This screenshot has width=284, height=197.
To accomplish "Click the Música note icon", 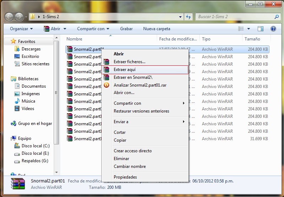I will (17, 101).
